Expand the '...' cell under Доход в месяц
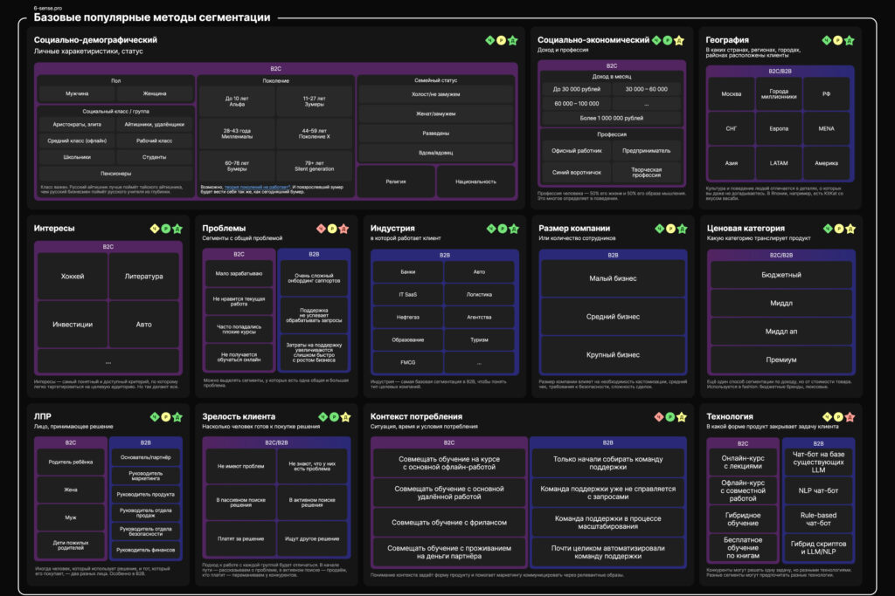The height and width of the screenshot is (596, 895). point(646,103)
